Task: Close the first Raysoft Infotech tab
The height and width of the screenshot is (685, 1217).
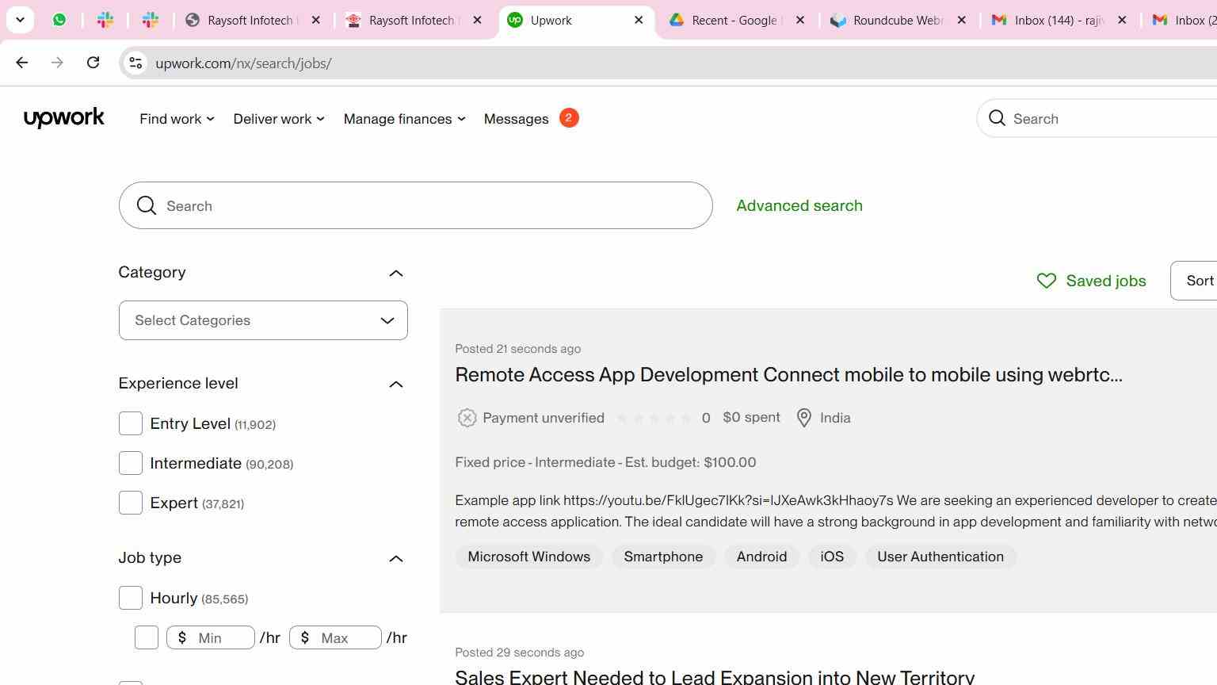Action: (315, 21)
